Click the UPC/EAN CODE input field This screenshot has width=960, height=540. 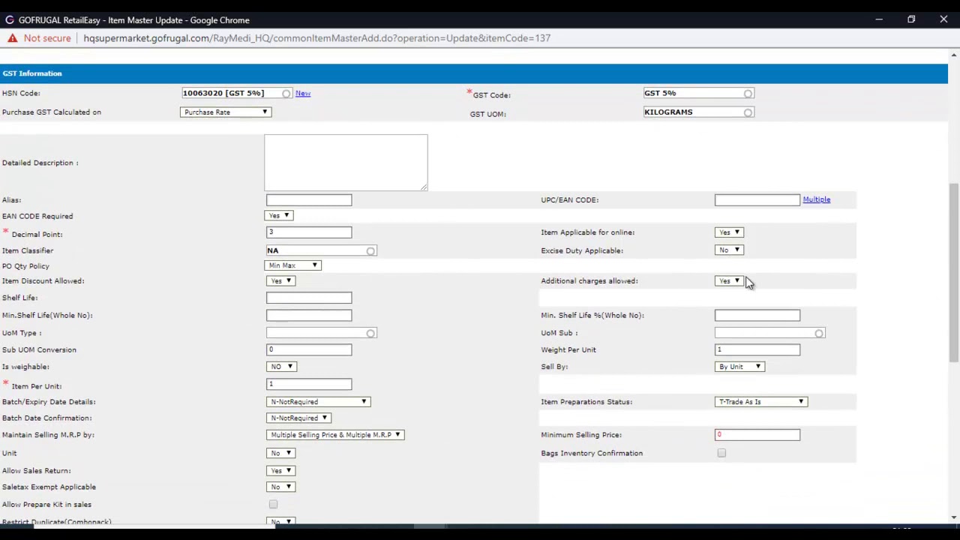pyautogui.click(x=757, y=200)
